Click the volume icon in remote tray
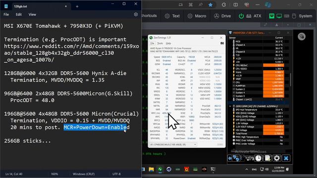Screen dimensions: 317x178 [266, 169]
